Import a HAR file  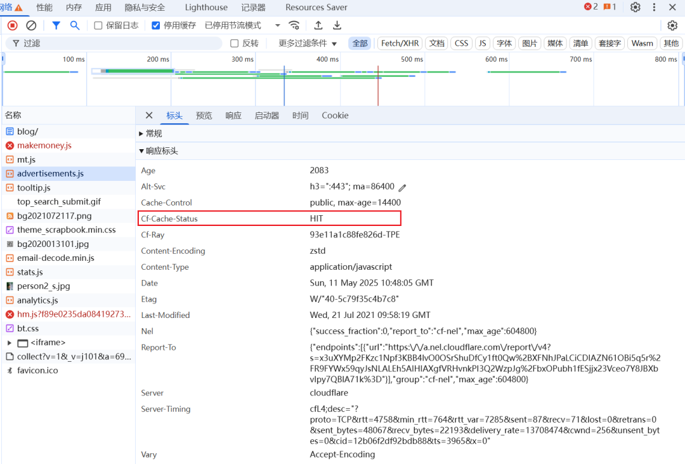[318, 25]
